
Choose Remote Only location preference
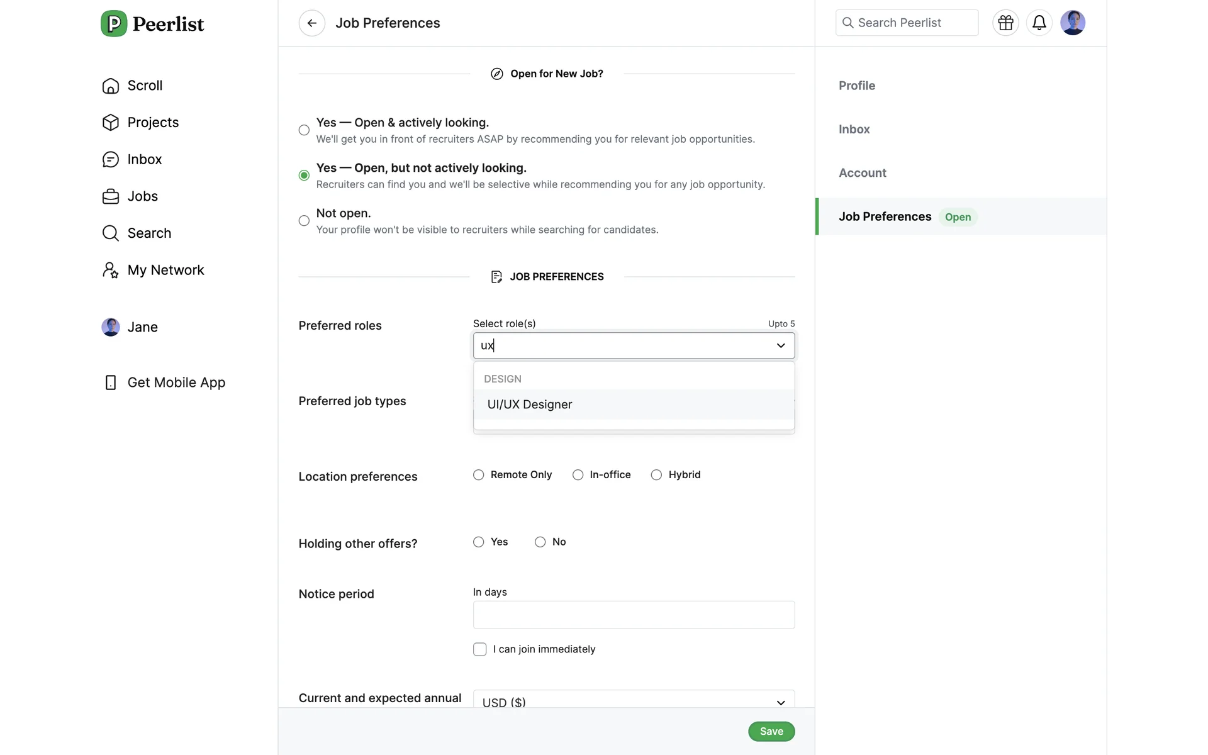click(479, 475)
